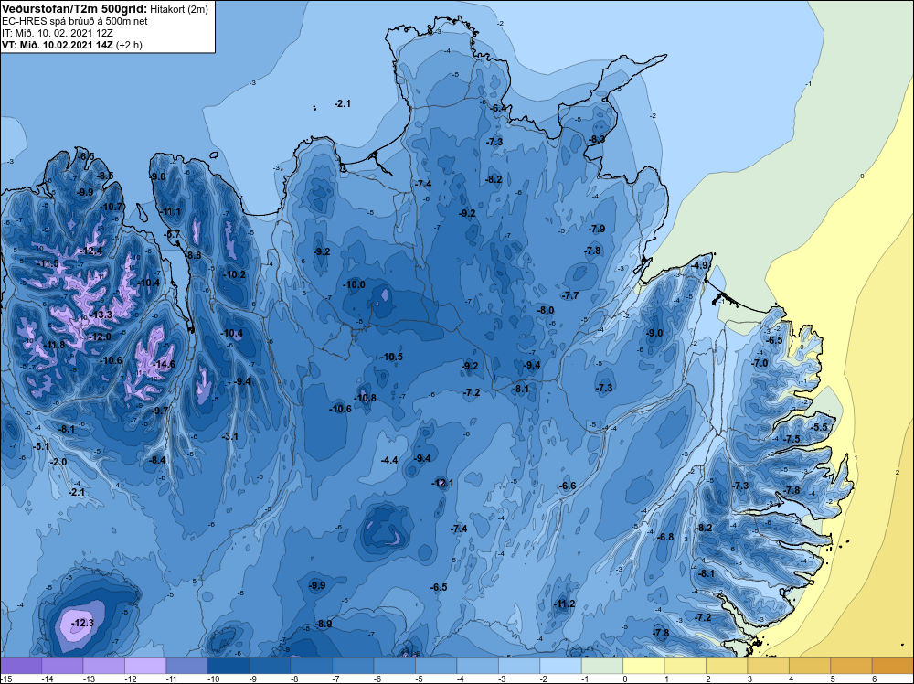This screenshot has height=684, width=914.
Task: Select the -13.3 temperature label
Action: 101,315
